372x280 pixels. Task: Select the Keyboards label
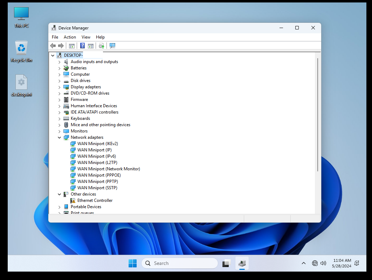[80, 118]
